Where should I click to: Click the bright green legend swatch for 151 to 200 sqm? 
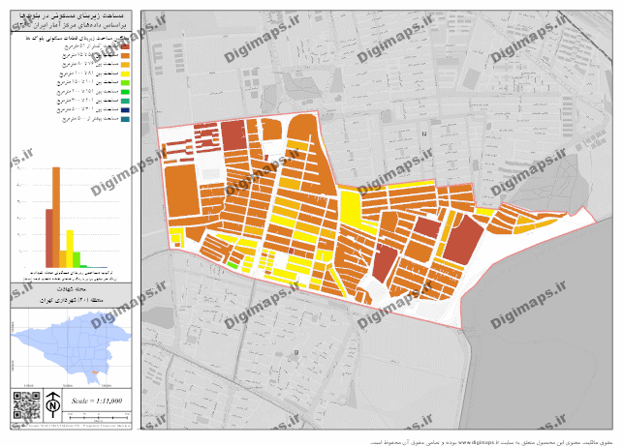click(x=125, y=92)
